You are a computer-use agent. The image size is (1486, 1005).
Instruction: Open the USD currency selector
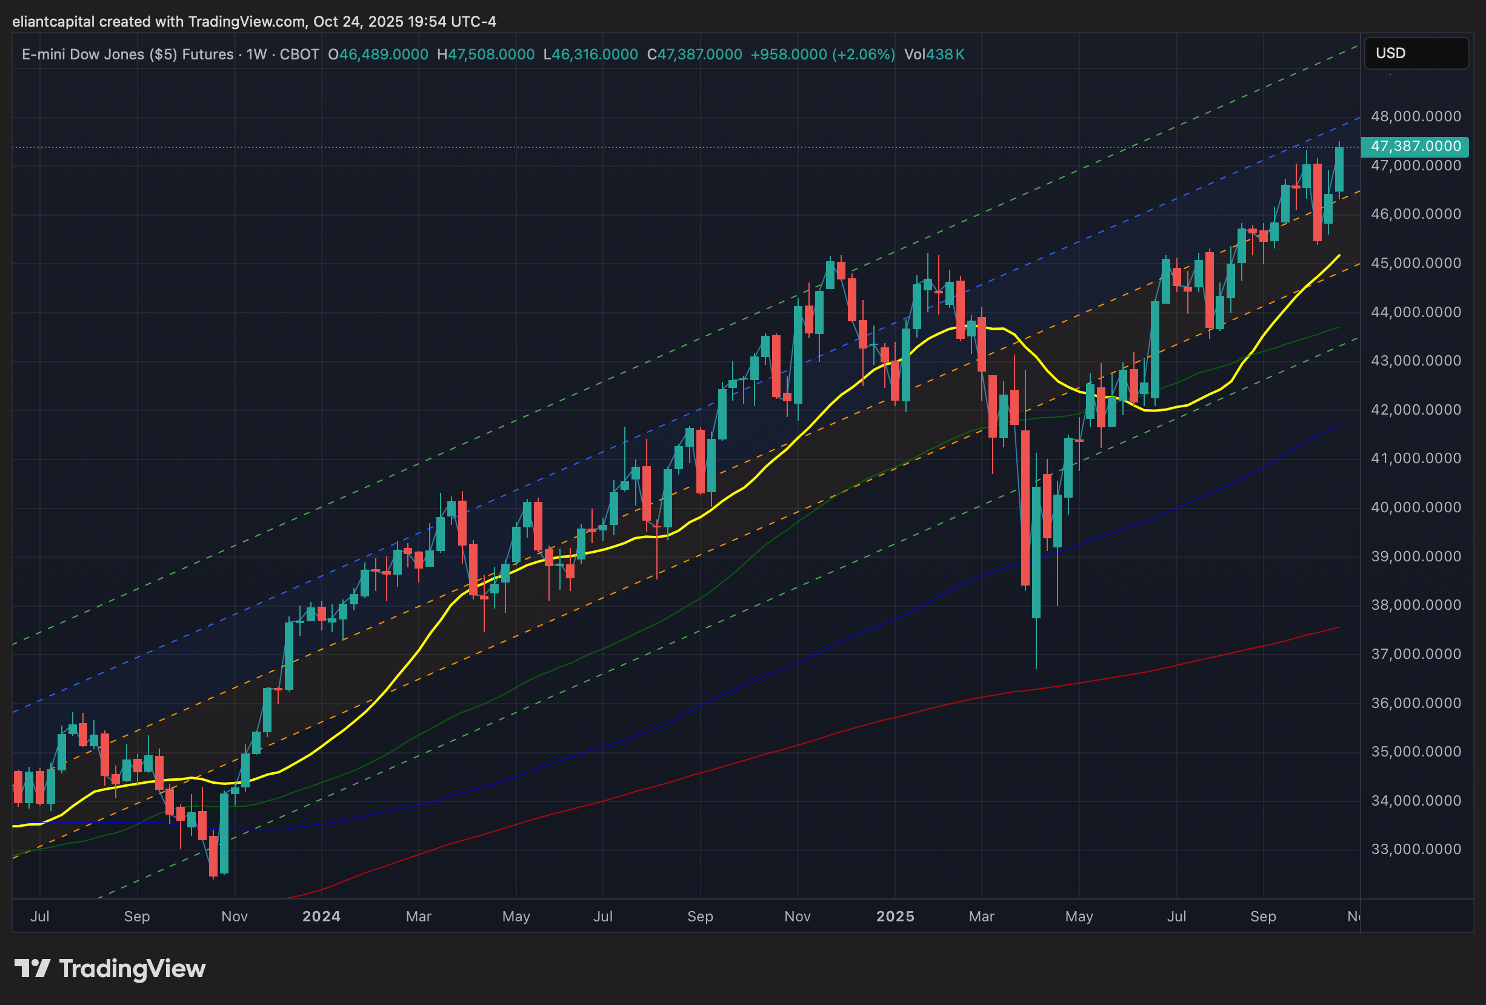coord(1416,53)
